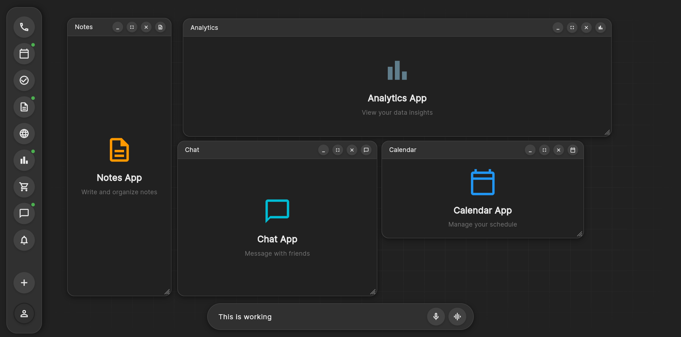The image size is (681, 337).
Task: Open the Shopping cart icon in sidebar
Action: click(x=24, y=187)
